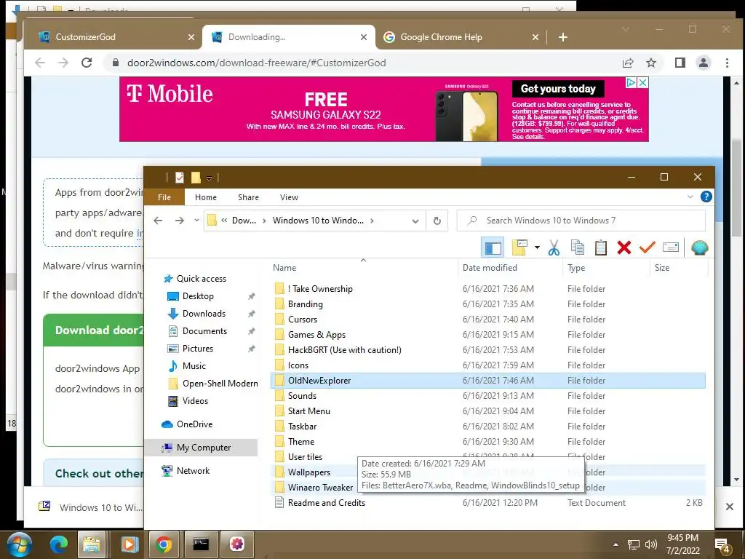Switch to the CustomizerGod Chrome tab

click(x=114, y=37)
